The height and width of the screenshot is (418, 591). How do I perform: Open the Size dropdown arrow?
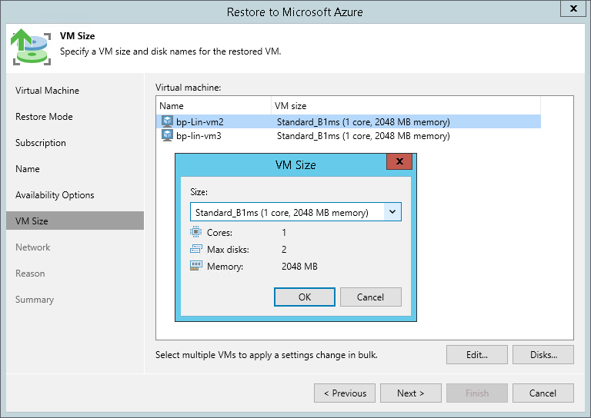392,212
